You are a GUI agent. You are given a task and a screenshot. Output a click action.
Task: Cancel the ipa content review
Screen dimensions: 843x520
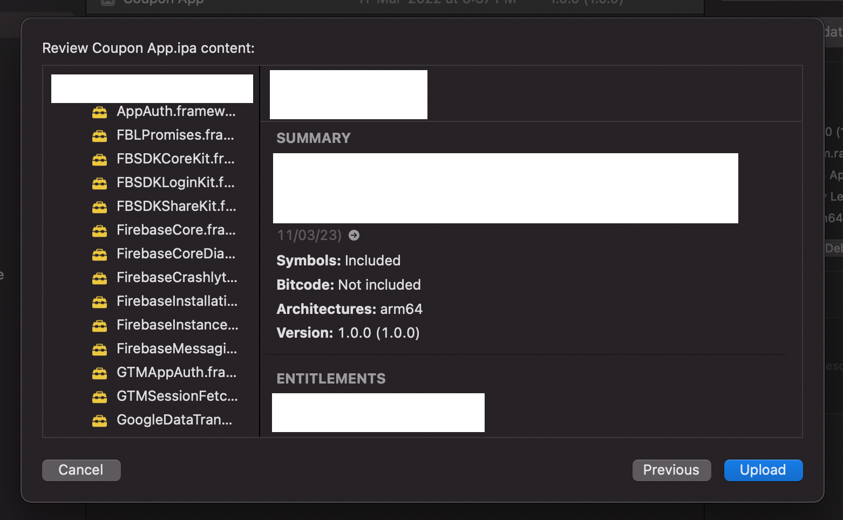pos(81,470)
